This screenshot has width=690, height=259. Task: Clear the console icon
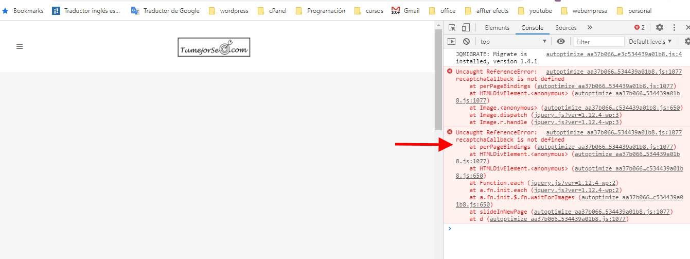point(466,42)
